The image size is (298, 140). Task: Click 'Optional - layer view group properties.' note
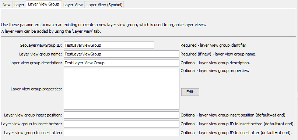(x=215, y=71)
